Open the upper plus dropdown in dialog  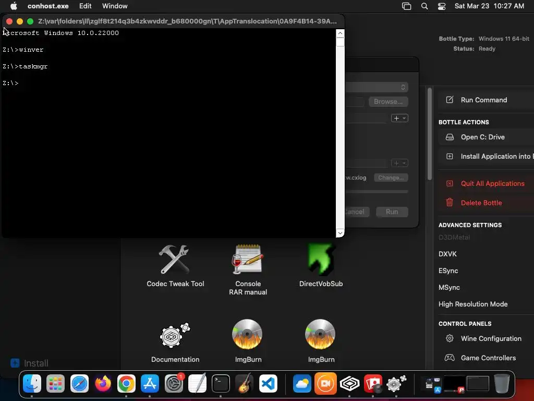tap(399, 119)
